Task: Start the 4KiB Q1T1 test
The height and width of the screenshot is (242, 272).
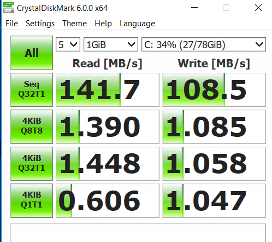Action: pos(32,200)
